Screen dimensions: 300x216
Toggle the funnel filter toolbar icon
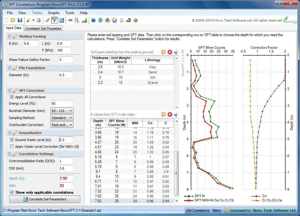tap(54, 20)
